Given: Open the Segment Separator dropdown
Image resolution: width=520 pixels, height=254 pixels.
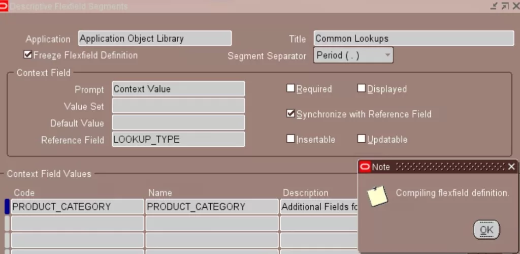Looking at the screenshot, I should 387,55.
